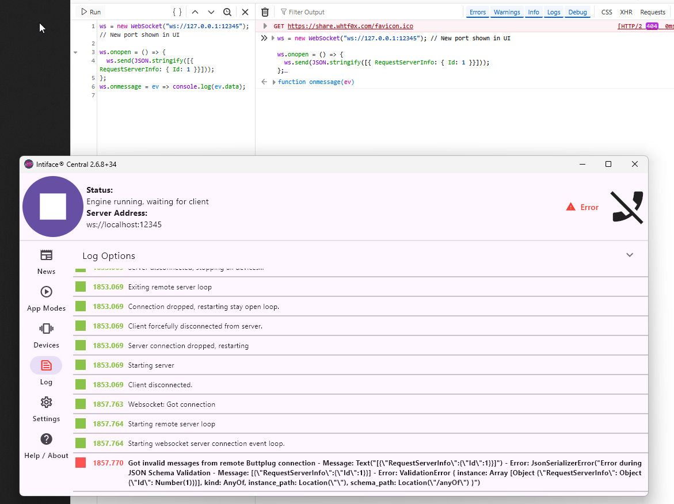Expand the Log Options panel
This screenshot has width=674, height=504.
point(629,255)
